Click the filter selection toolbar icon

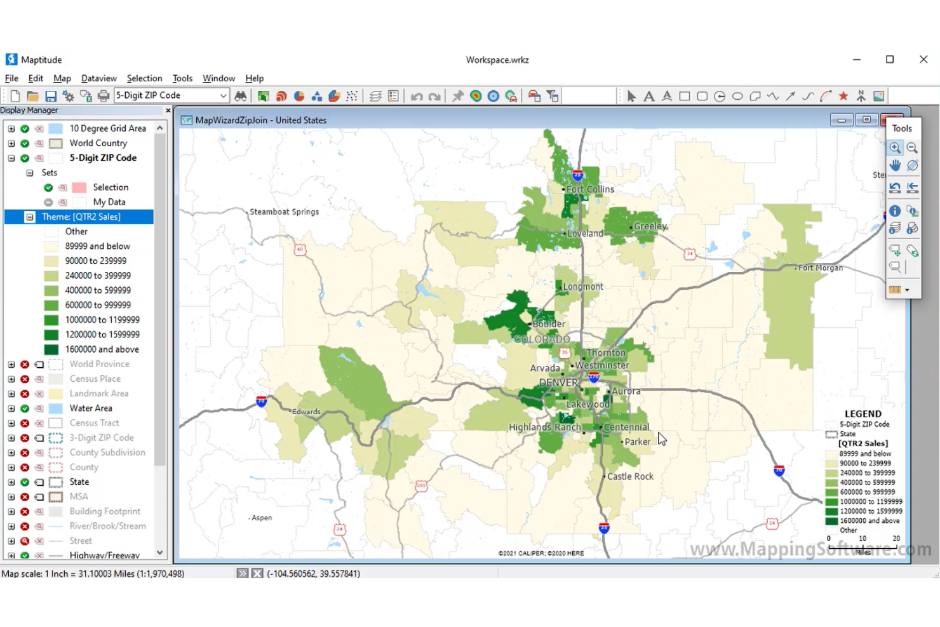553,96
